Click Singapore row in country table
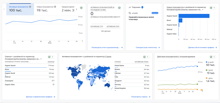This screenshot has height=103, width=220. pyautogui.click(x=132, y=81)
